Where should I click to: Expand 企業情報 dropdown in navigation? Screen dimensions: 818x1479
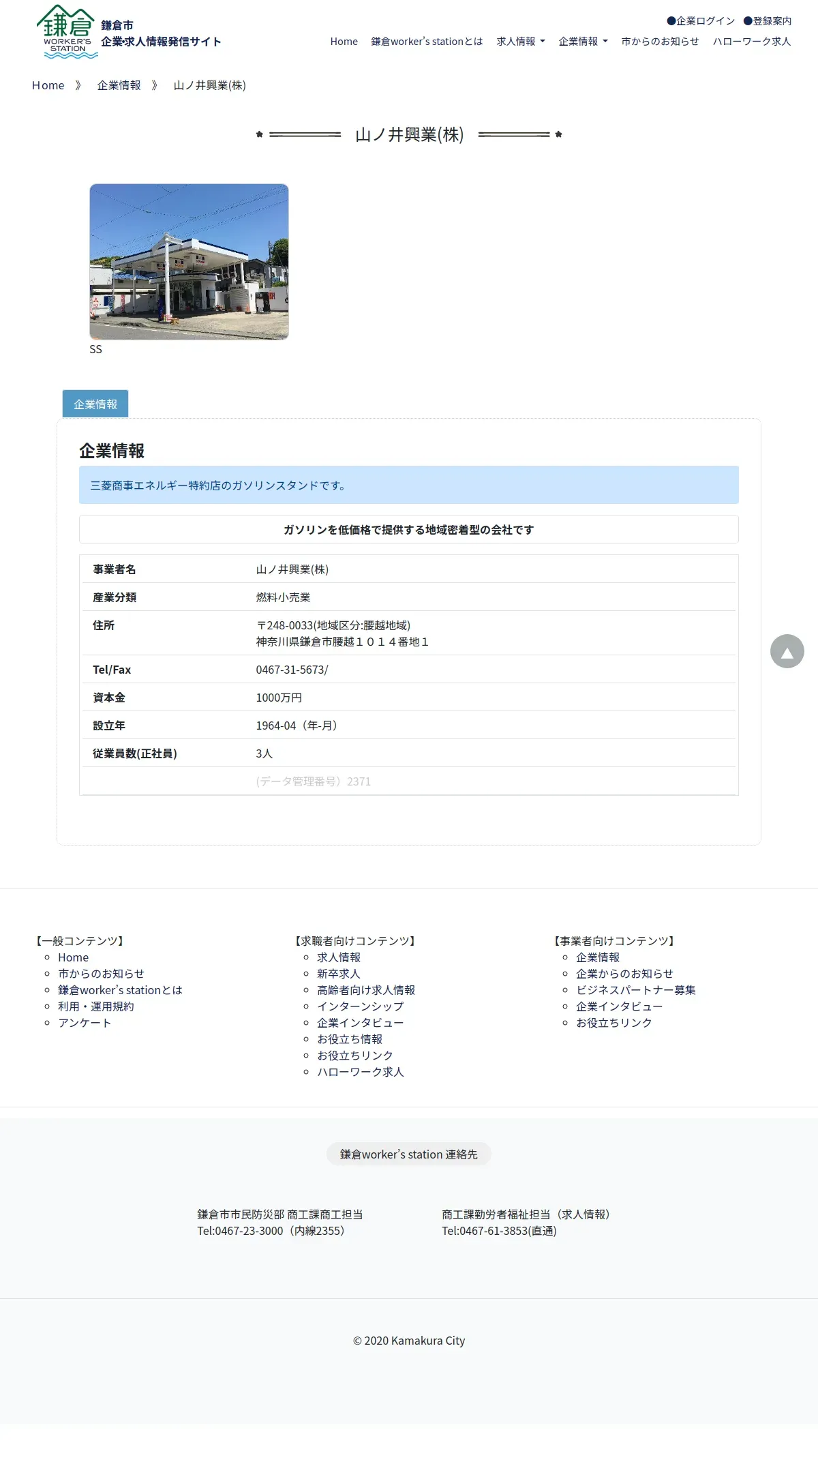coord(583,42)
